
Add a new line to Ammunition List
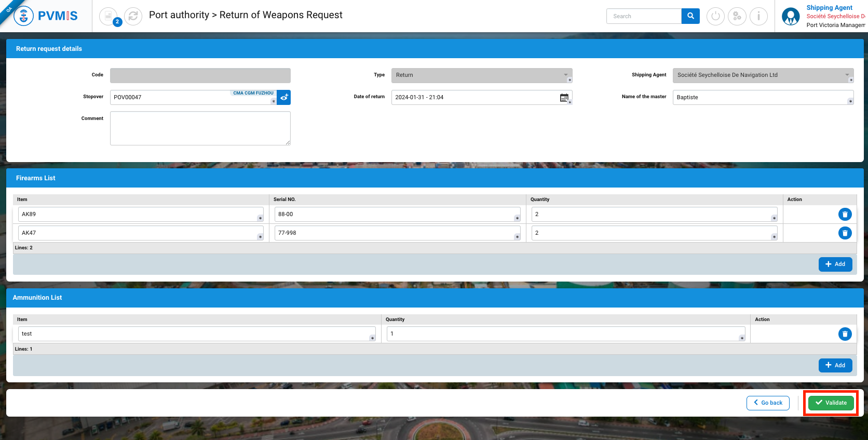[835, 366]
